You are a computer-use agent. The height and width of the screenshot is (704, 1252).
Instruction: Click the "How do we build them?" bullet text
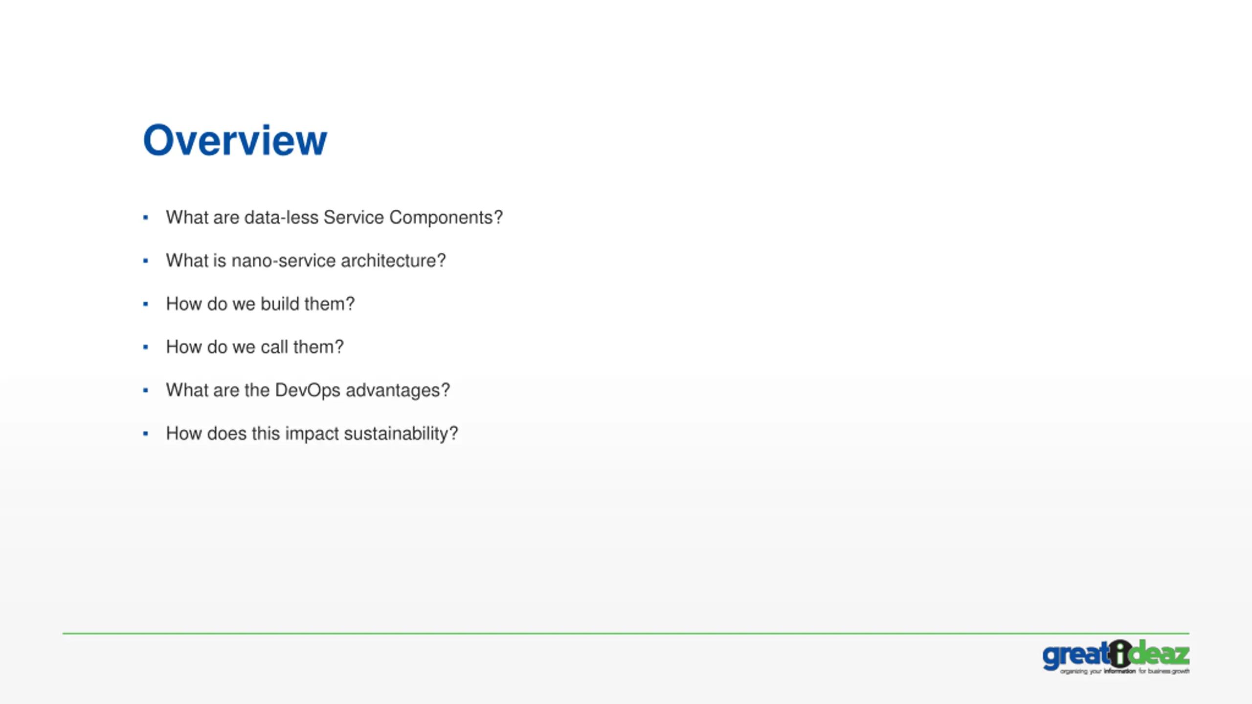tap(260, 304)
